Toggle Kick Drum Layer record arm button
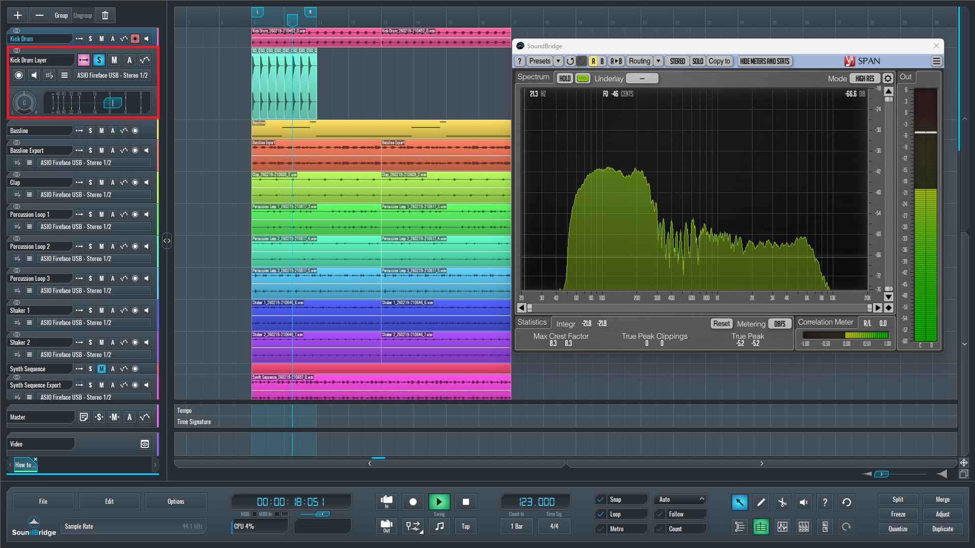Viewport: 975px width, 548px height. (19, 75)
